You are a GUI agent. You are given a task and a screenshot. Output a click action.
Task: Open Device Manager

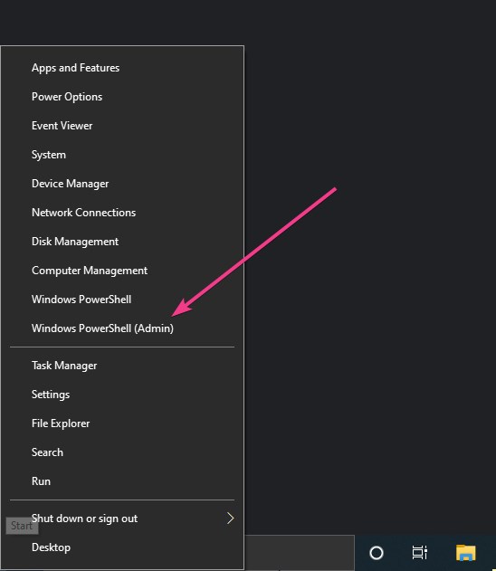tap(122, 184)
